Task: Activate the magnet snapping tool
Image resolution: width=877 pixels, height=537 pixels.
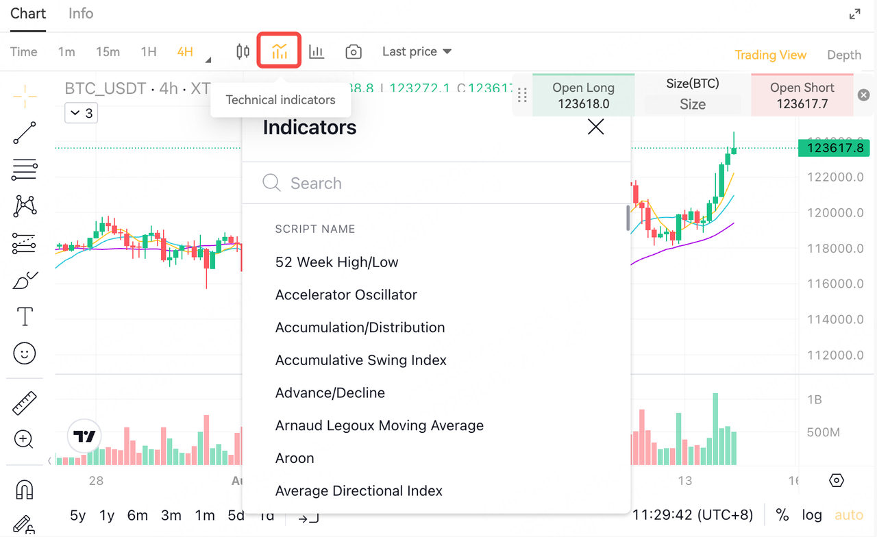Action: pos(24,488)
